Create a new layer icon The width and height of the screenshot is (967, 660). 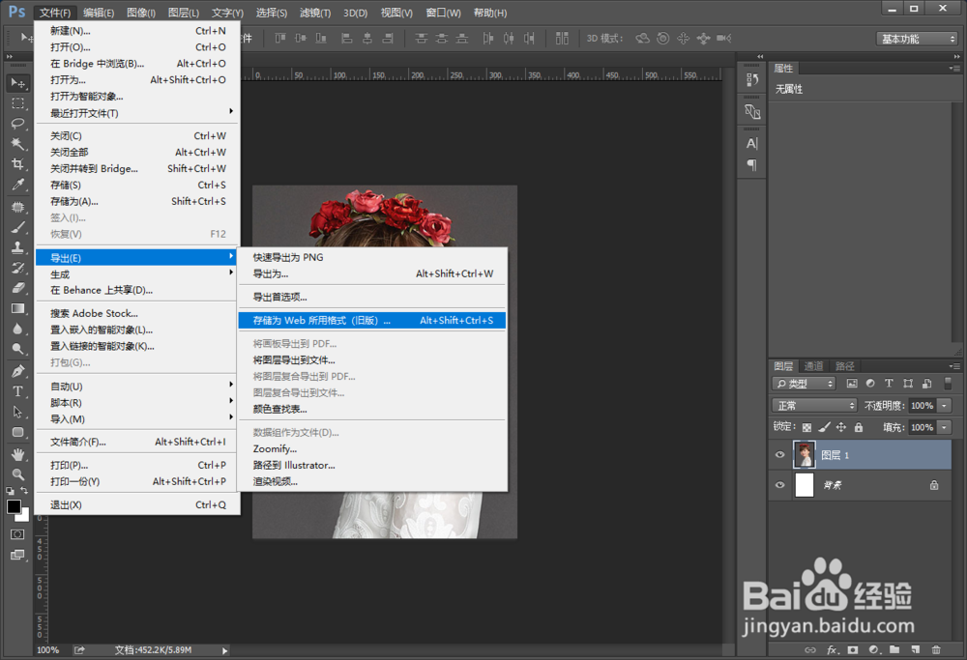click(x=915, y=649)
